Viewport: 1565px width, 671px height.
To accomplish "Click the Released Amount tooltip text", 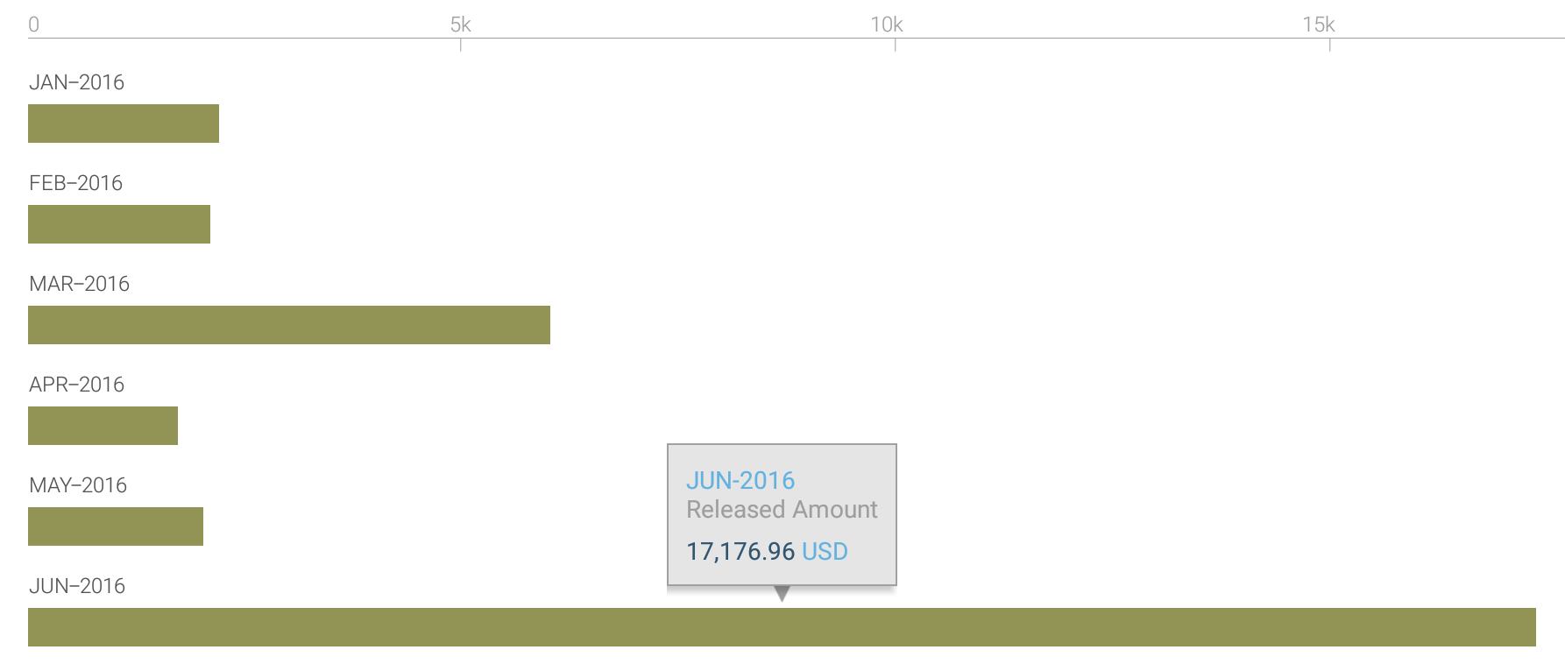I will [782, 510].
